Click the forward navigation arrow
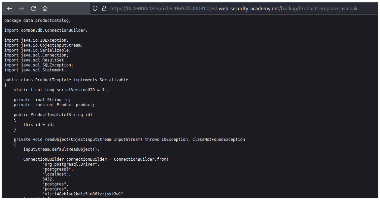 coord(21,8)
